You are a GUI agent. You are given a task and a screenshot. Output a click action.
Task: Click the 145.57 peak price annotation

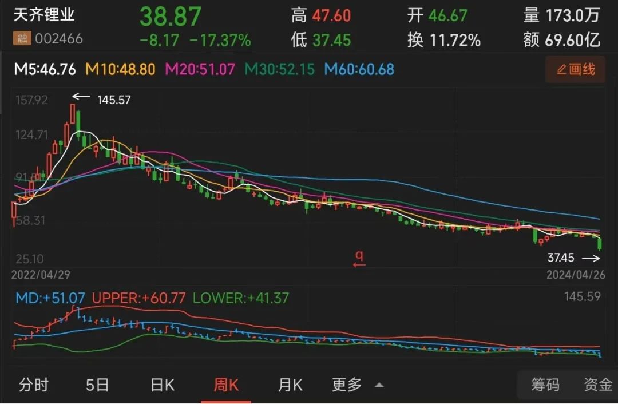[114, 100]
